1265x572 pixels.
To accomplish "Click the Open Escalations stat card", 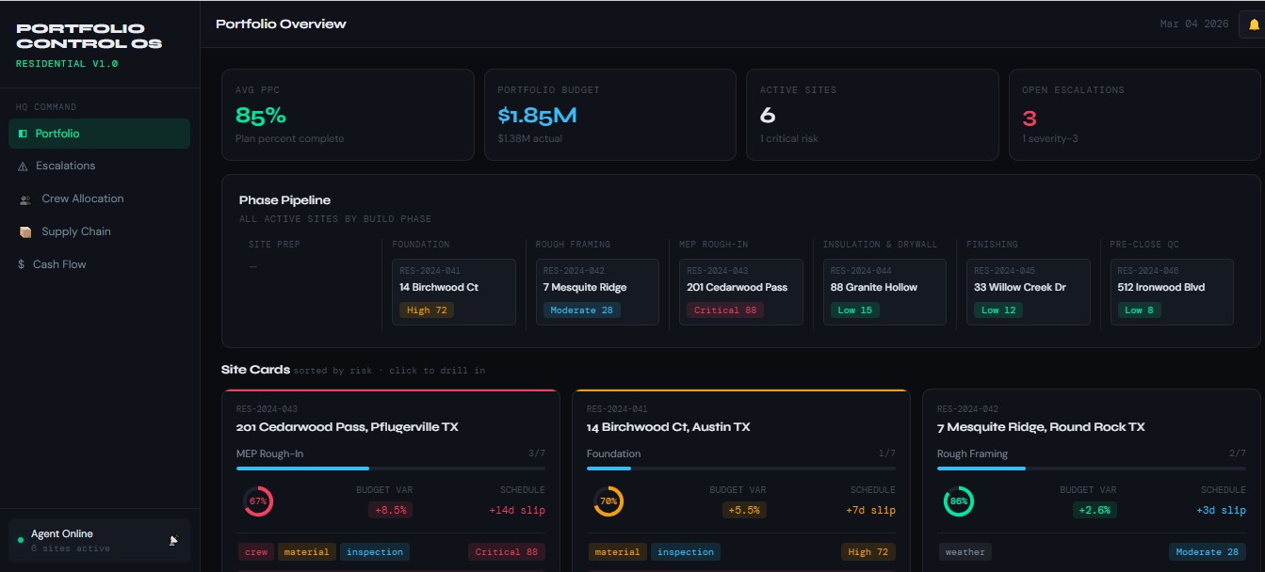I will [x=1133, y=115].
